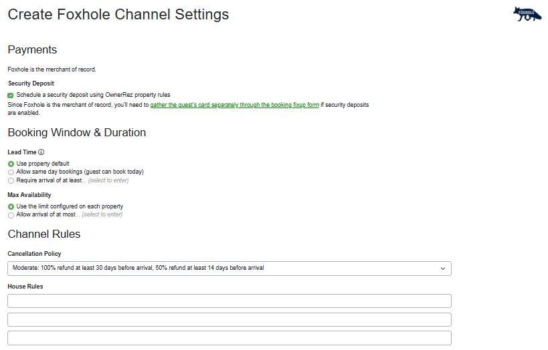Select Use property default lead time
This screenshot has width=548, height=350.
click(x=11, y=164)
